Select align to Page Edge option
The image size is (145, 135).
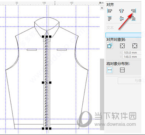(x=122, y=46)
